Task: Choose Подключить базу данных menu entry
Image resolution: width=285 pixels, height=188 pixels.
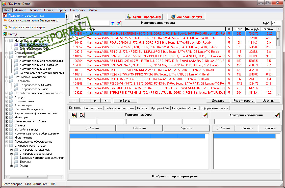Action: (x=34, y=16)
